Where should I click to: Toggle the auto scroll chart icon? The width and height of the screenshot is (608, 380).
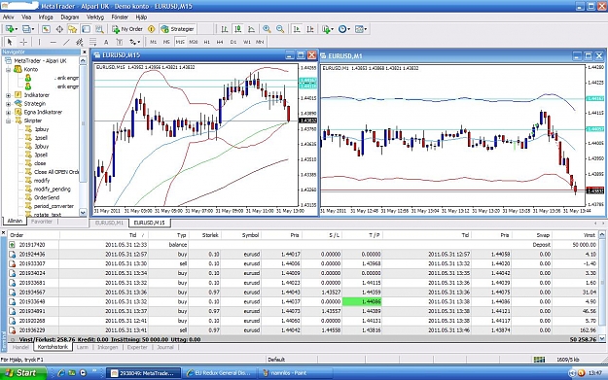[297, 29]
